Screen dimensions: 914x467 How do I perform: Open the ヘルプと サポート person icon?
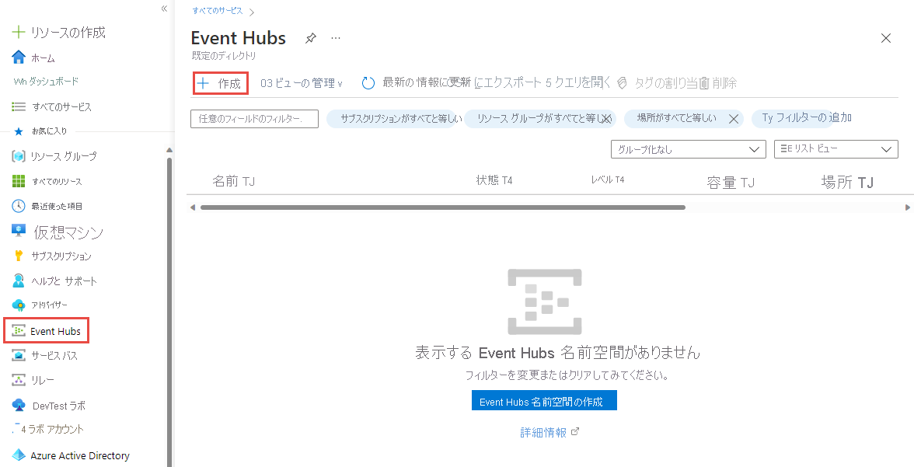pos(19,281)
